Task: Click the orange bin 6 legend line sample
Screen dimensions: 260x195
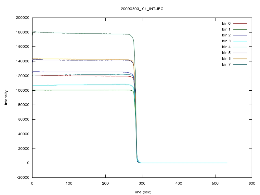Action: pyautogui.click(x=240, y=59)
